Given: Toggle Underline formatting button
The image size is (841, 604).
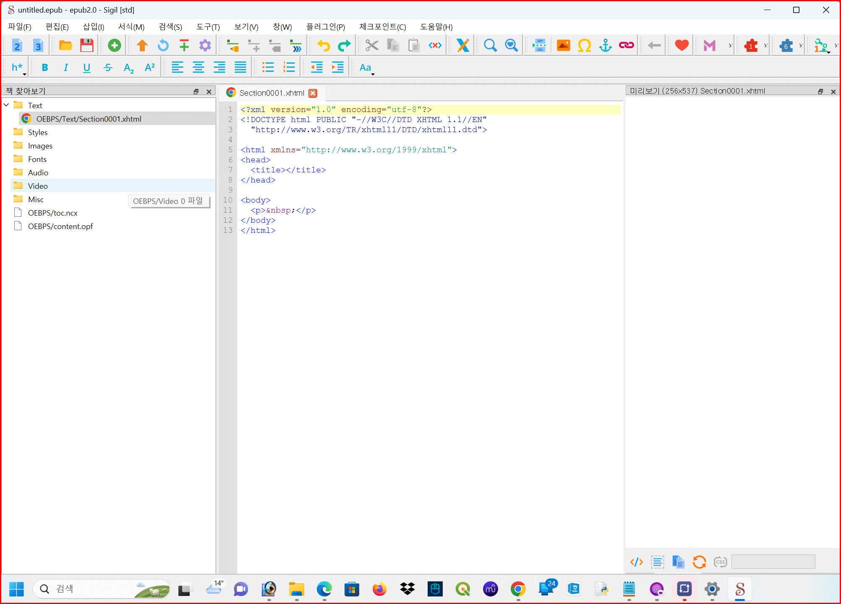Looking at the screenshot, I should [86, 68].
